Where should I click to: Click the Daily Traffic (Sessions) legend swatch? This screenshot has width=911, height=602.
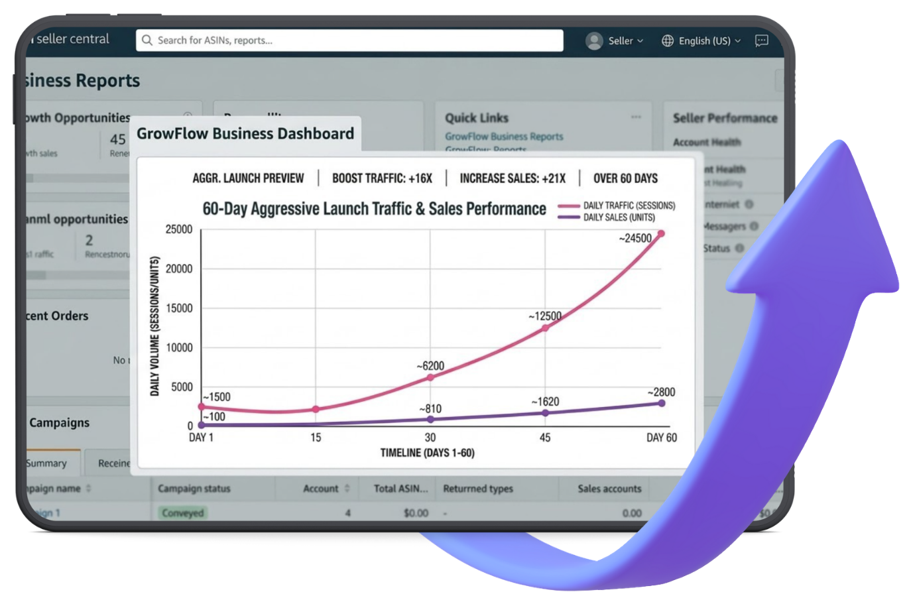pyautogui.click(x=569, y=206)
